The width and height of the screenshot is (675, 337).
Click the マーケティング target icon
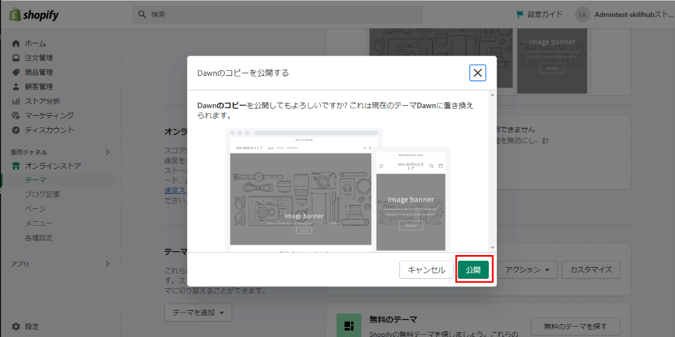pos(16,116)
